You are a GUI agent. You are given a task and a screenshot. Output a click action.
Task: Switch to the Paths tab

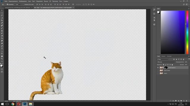click(169, 56)
